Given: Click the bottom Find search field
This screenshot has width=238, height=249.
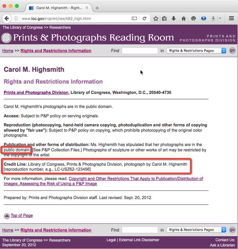Looking at the screenshot, I should pyautogui.click(x=140, y=230).
